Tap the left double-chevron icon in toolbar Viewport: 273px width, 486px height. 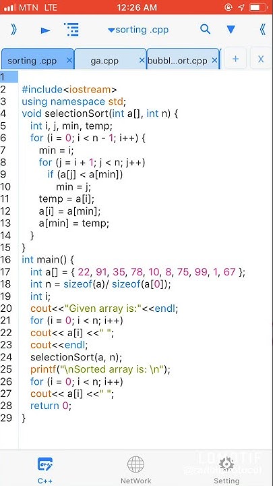[x=262, y=30]
